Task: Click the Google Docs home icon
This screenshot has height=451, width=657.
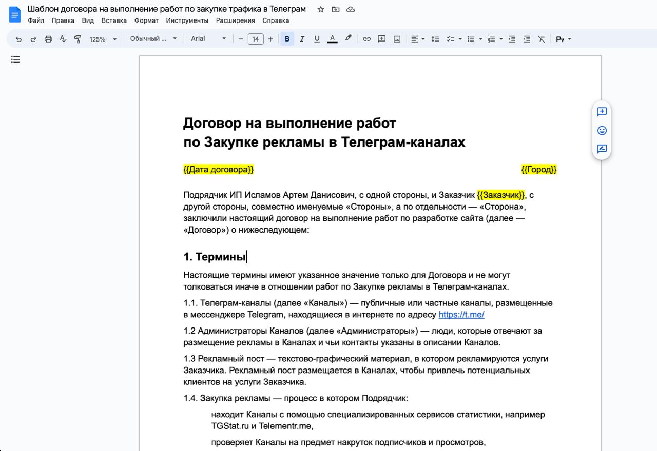Action: (x=15, y=14)
